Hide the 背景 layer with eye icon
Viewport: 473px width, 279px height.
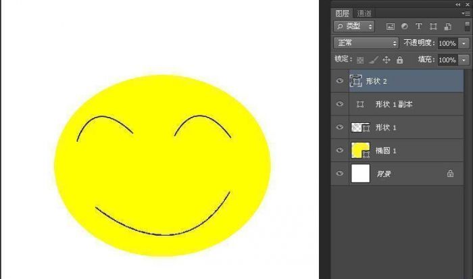pyautogui.click(x=340, y=174)
